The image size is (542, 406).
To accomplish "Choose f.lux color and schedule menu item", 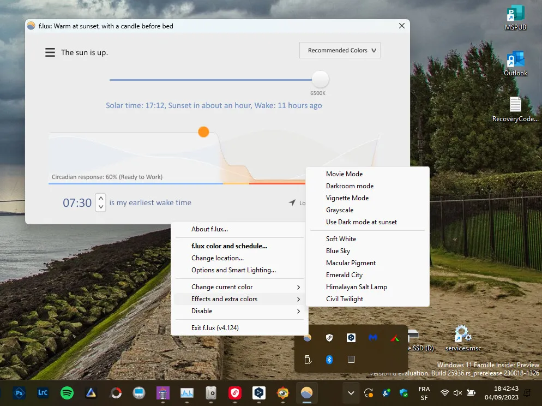I will pyautogui.click(x=239, y=246).
